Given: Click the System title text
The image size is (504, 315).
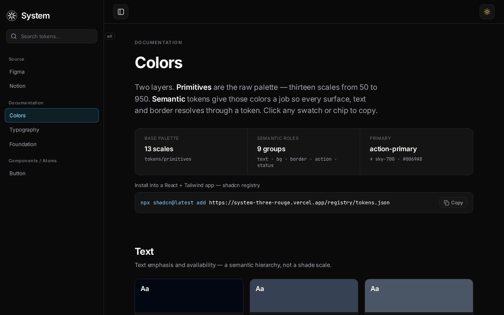Looking at the screenshot, I should tap(35, 16).
